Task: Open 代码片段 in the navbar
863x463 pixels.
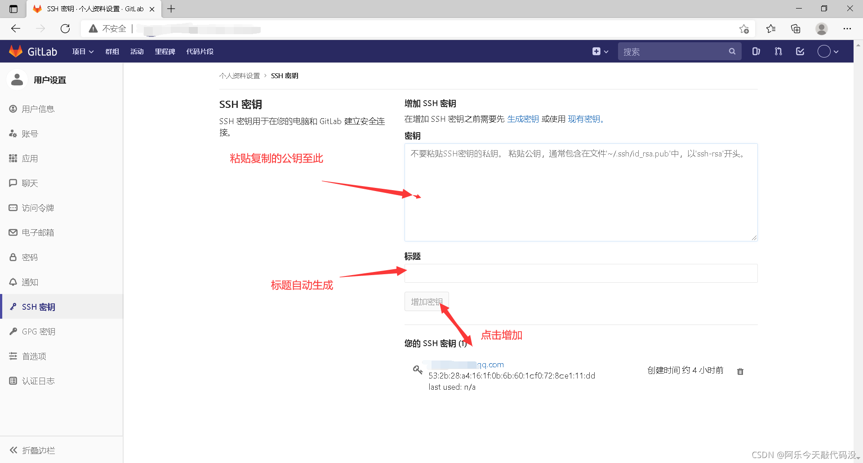Action: pos(200,52)
